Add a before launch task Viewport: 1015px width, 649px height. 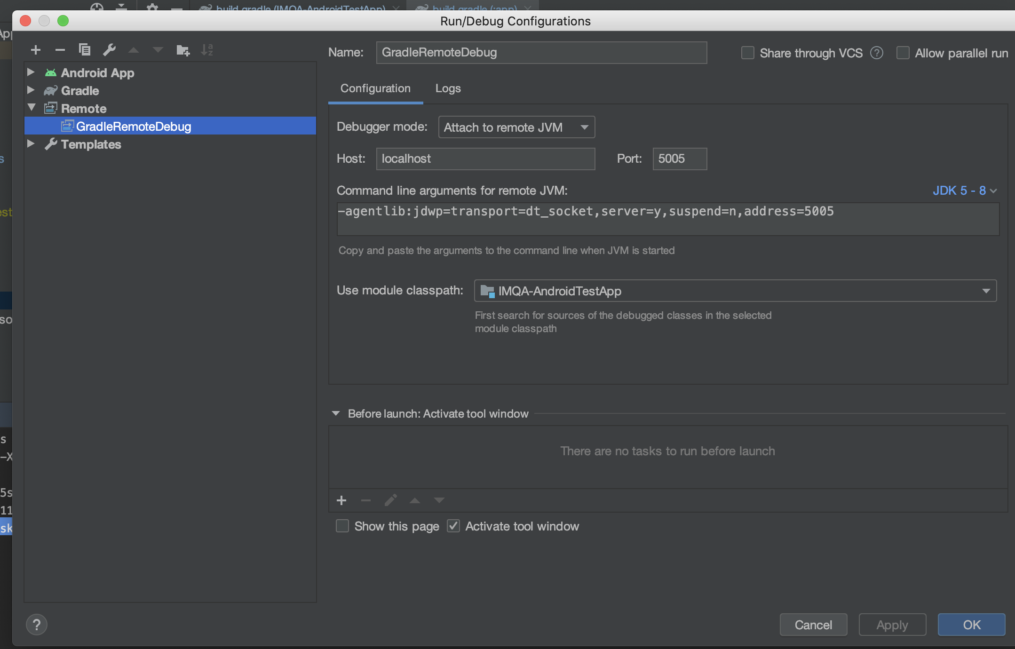tap(341, 500)
